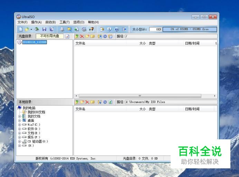Click the 0% of 650MB capacity bar
Viewport: 239px width, 177px height.
coord(190,29)
